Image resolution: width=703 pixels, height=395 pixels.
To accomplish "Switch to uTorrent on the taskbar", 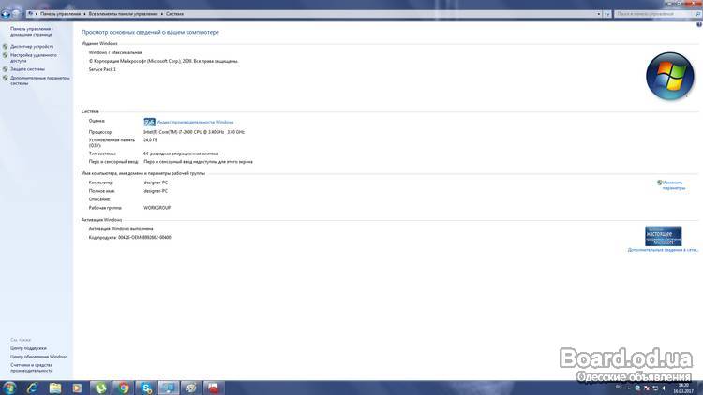I will pyautogui.click(x=100, y=388).
